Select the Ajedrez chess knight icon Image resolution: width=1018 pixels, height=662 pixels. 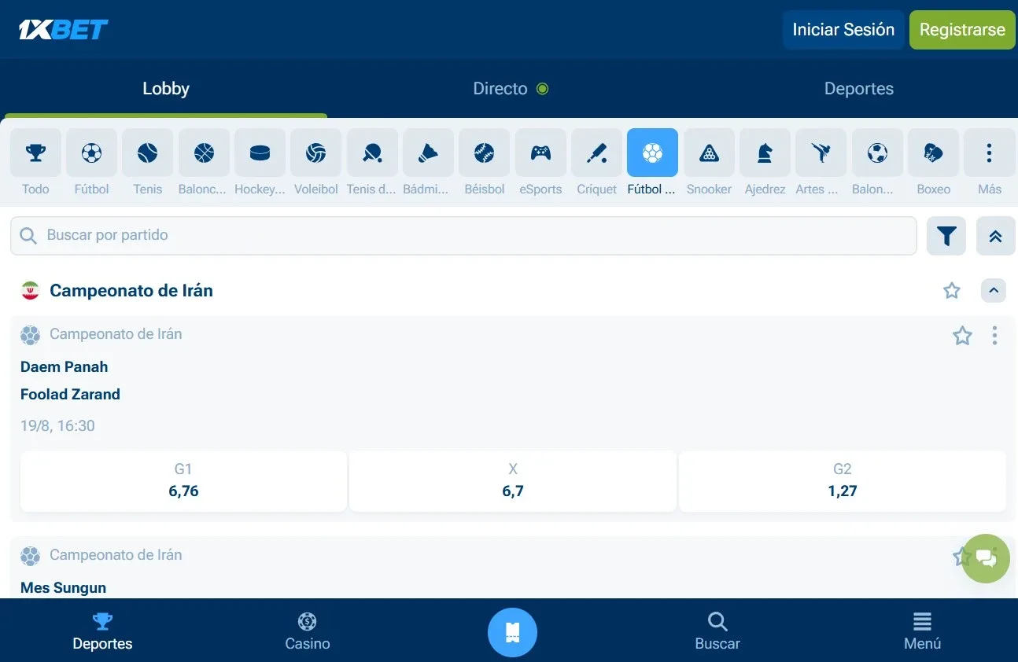point(765,153)
